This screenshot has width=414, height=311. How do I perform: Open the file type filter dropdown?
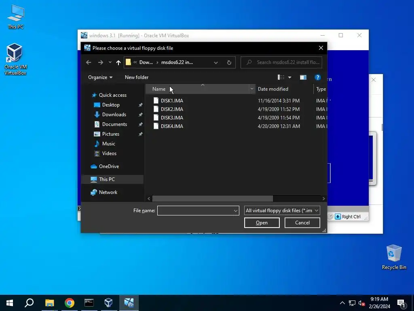[x=317, y=211]
